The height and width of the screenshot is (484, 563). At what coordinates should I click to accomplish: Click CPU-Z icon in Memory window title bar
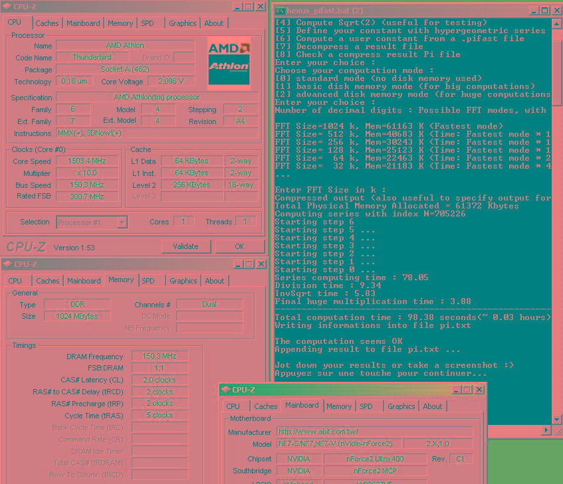pos(7,264)
